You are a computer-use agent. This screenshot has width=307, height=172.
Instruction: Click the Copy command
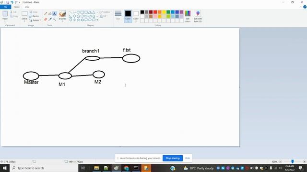click(14, 16)
